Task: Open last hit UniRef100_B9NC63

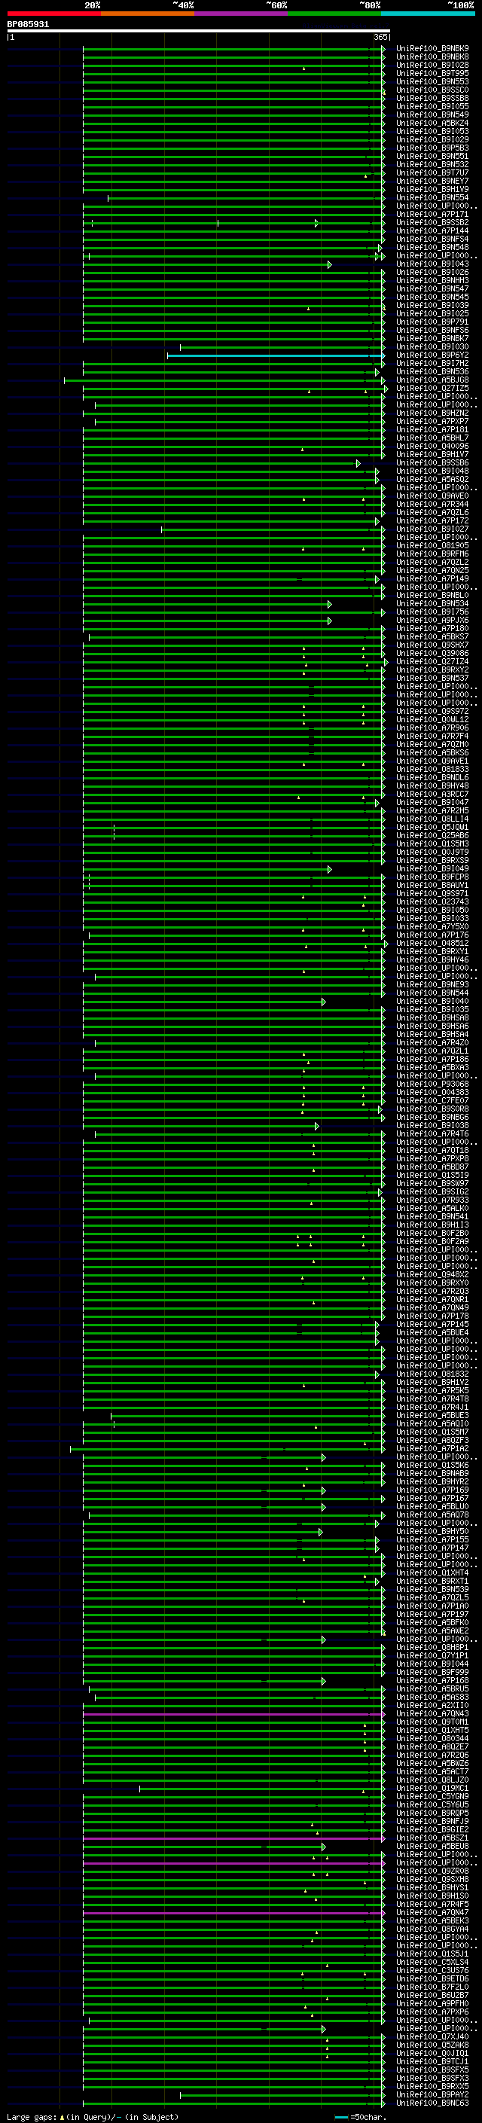Action: [x=432, y=2103]
